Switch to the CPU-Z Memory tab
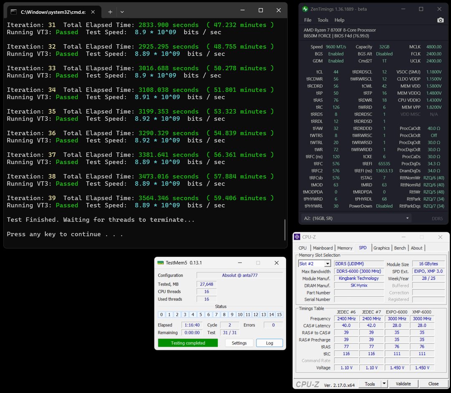The width and height of the screenshot is (451, 393). 345,248
